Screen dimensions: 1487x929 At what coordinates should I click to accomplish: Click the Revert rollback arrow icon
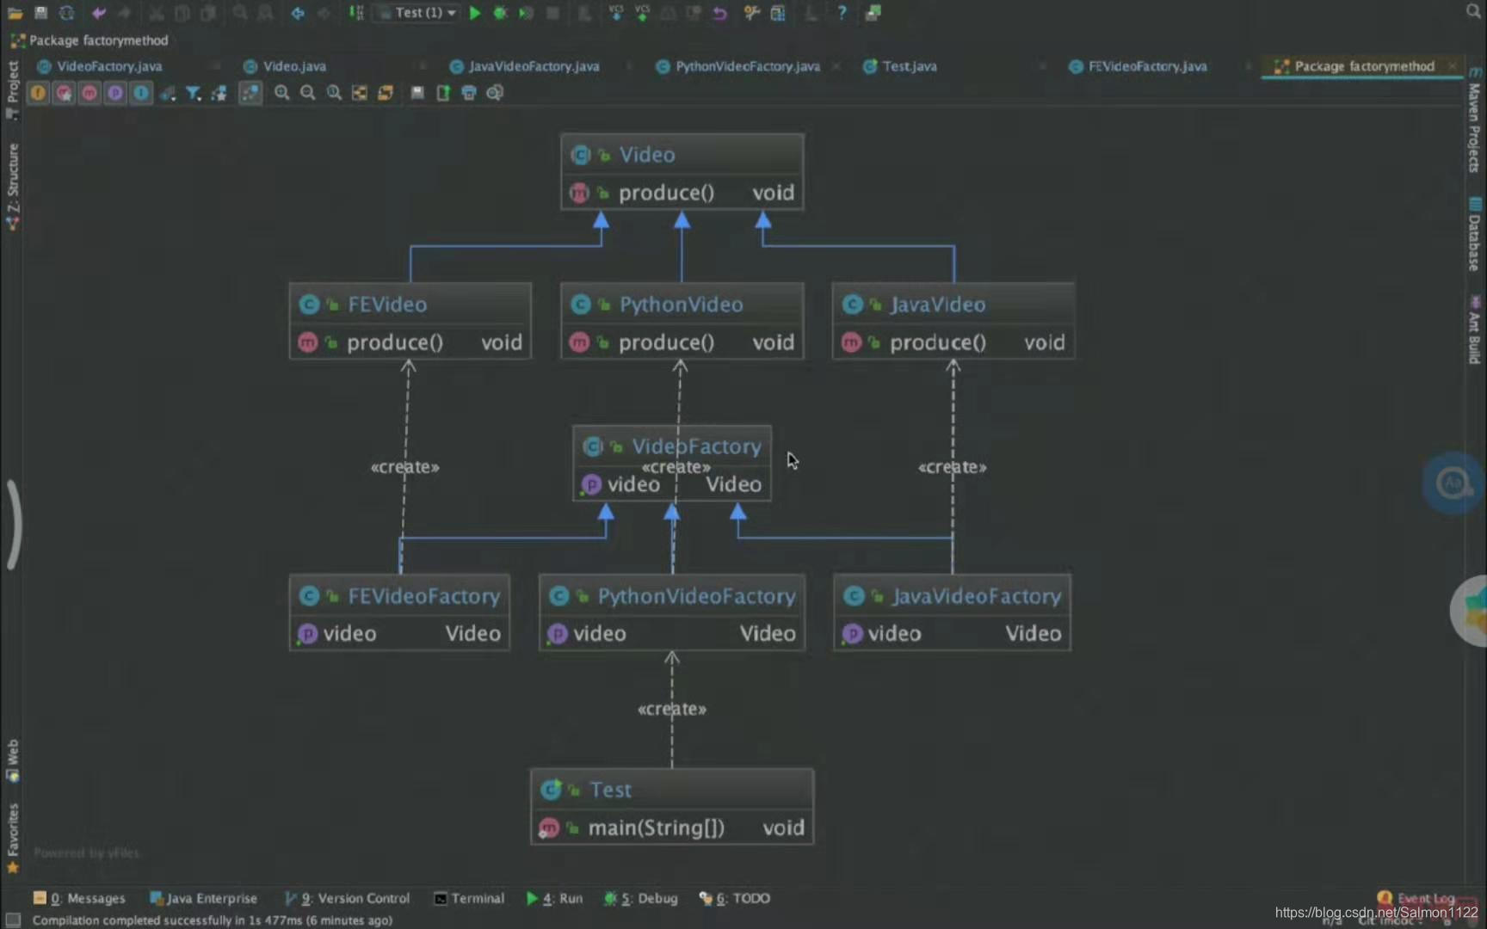tap(720, 13)
